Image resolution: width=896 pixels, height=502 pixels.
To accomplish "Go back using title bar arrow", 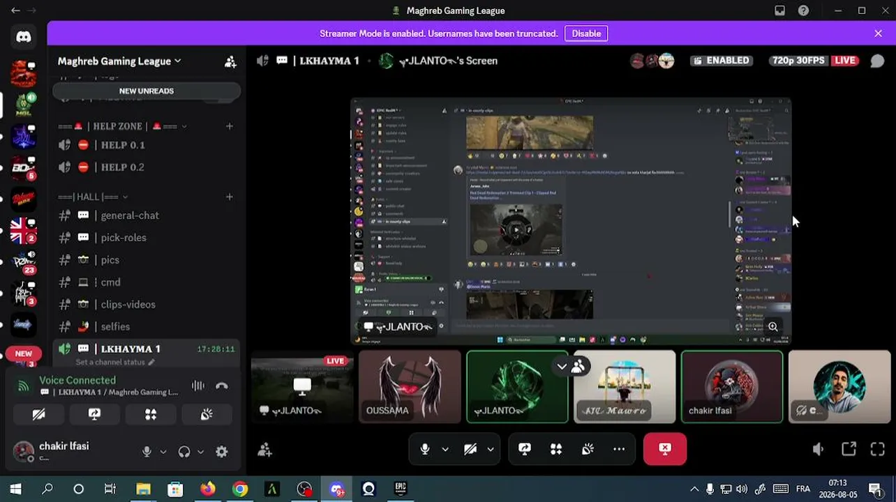I will 15,10.
